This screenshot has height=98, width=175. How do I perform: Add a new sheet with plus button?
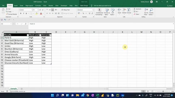(x=22, y=89)
